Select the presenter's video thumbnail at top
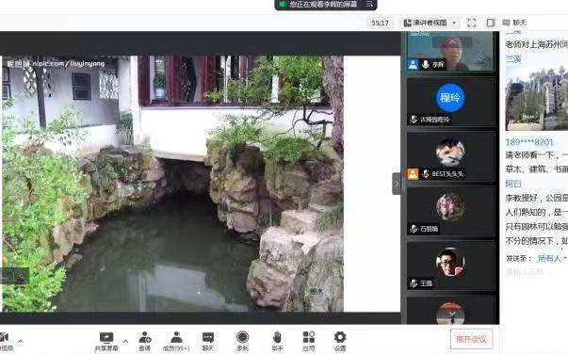Image resolution: width=568 pixels, height=354 pixels. pos(450,52)
